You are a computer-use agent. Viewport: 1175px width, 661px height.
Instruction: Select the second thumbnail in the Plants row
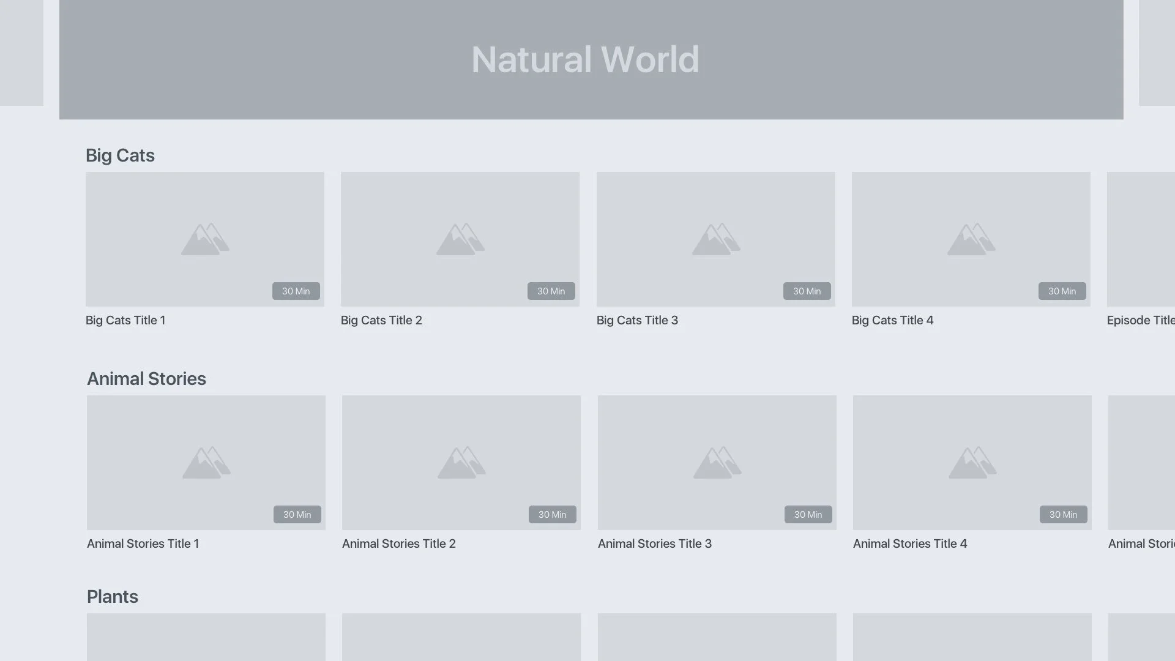tap(461, 637)
